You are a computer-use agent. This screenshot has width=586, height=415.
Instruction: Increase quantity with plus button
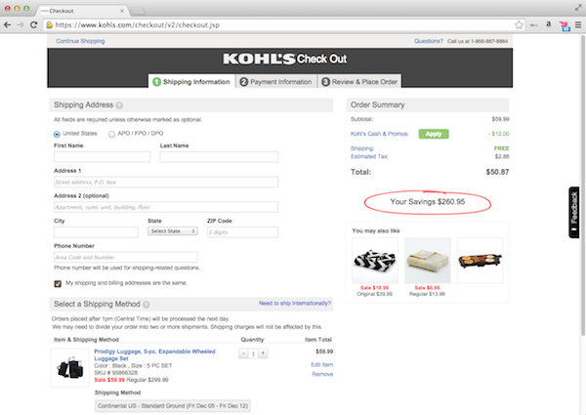click(x=263, y=353)
